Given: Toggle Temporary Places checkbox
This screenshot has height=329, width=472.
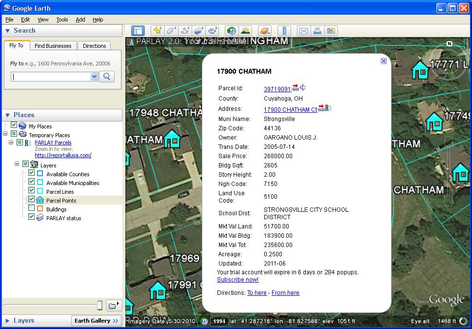Looking at the screenshot, I should [x=14, y=133].
